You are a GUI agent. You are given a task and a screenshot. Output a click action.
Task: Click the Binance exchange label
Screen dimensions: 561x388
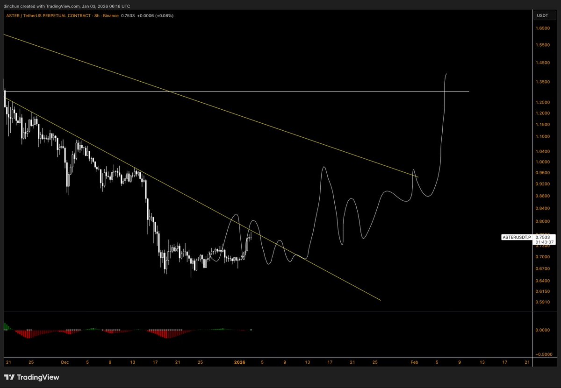[112, 15]
